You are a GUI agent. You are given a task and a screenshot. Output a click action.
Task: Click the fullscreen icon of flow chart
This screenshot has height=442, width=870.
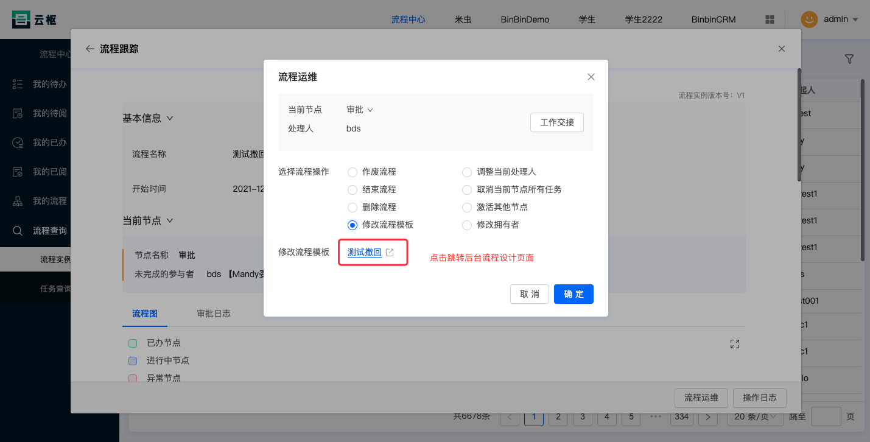(735, 344)
